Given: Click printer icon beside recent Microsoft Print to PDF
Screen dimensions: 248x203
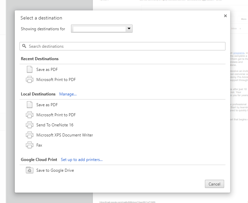Looking at the screenshot, I should pyautogui.click(x=29, y=80).
